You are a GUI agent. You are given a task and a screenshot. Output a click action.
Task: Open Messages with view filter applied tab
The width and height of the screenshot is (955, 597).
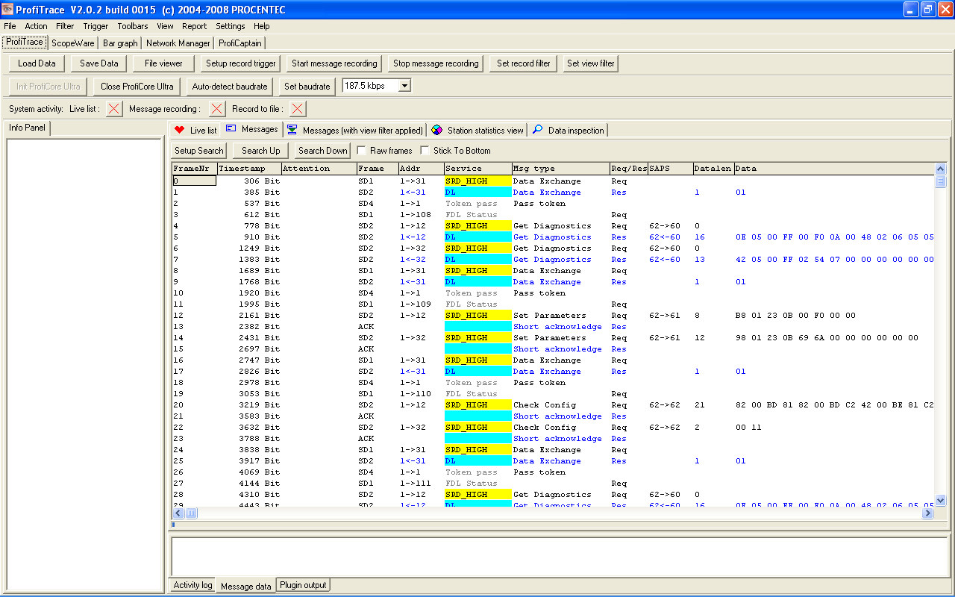355,130
